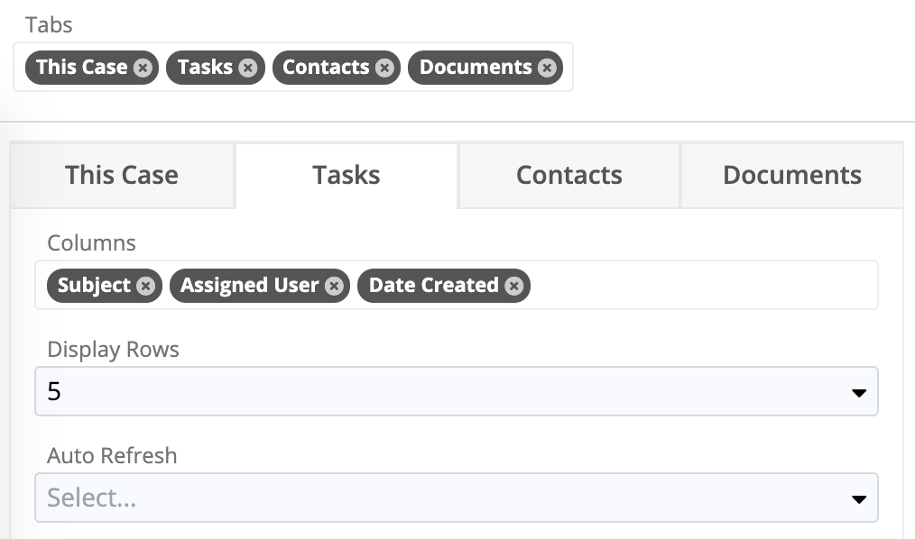Screen dimensions: 915x539
Task: Remove the Assigned User column tag
Action: pos(334,286)
